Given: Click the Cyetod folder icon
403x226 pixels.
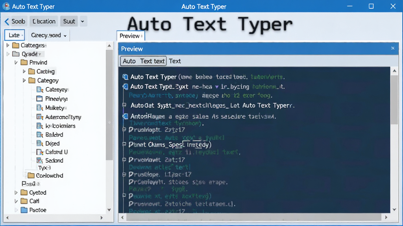Looking at the screenshot, I should pyautogui.click(x=24, y=192).
